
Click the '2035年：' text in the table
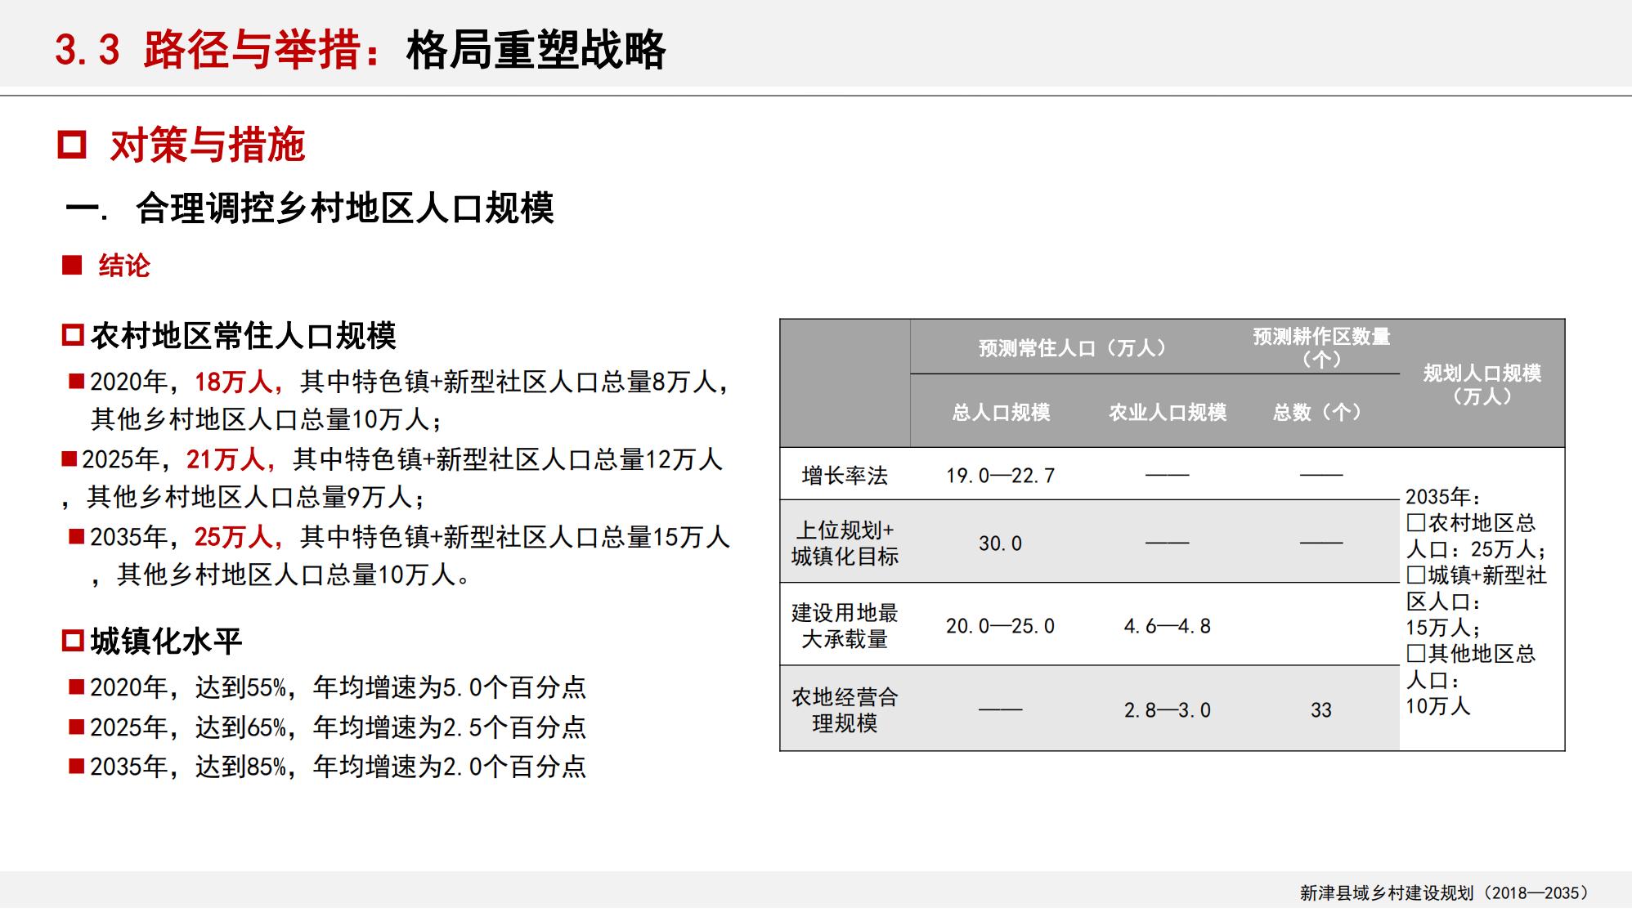[1443, 497]
